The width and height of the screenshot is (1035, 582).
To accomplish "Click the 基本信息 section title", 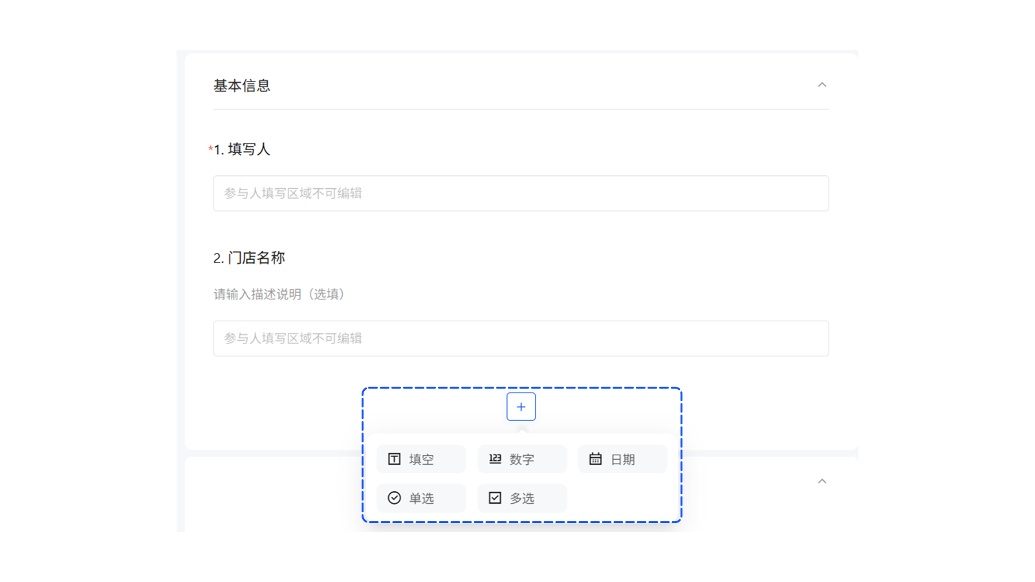I will coord(242,85).
